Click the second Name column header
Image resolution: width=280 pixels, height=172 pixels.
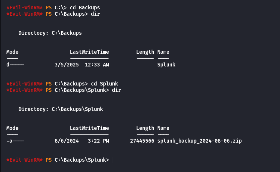click(163, 128)
